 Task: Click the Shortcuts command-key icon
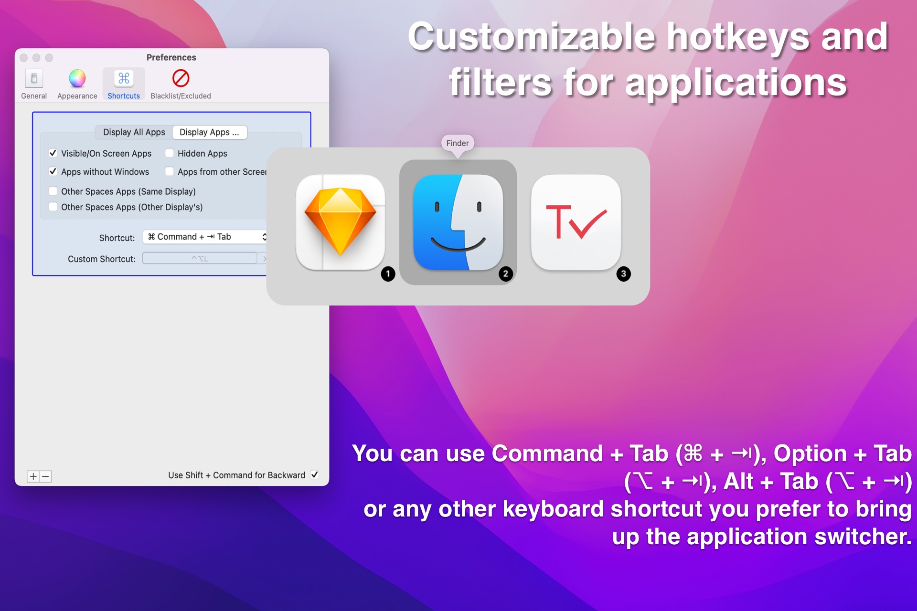point(124,78)
